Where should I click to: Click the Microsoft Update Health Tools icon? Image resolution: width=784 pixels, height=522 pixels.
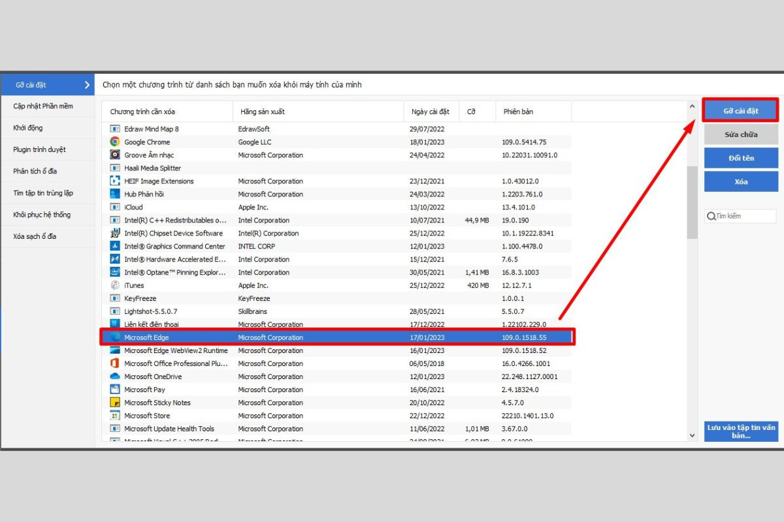[x=115, y=429]
